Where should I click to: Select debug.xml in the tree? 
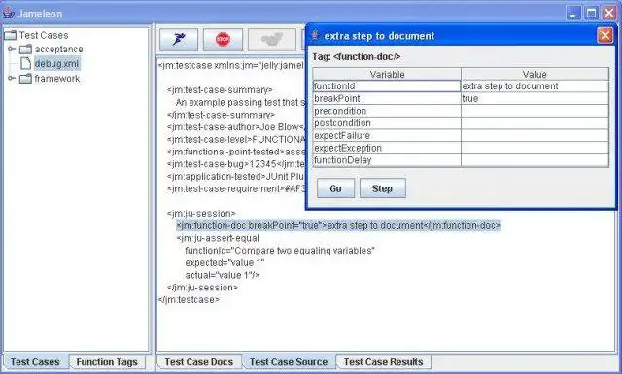[x=56, y=63]
